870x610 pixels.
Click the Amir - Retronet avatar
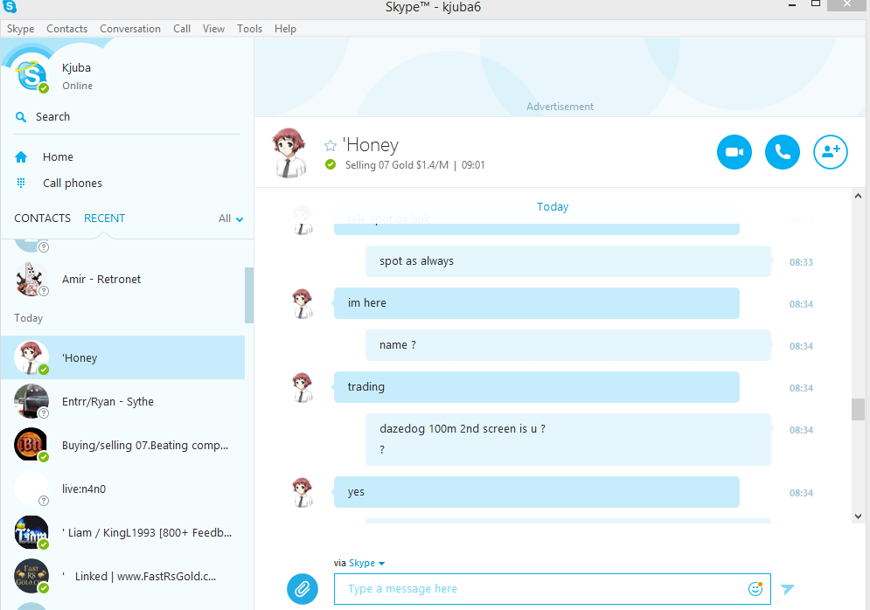click(x=31, y=279)
